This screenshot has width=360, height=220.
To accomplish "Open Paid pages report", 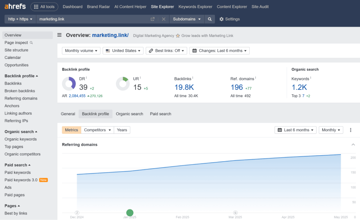I will [x=15, y=195].
